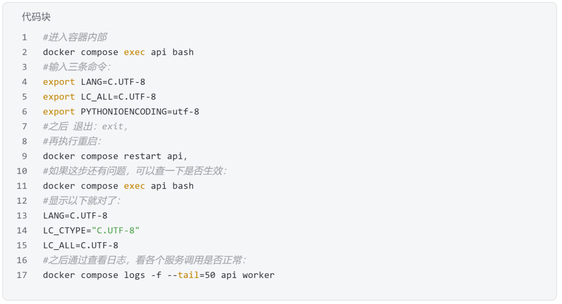Click the comment #进入容器内部
Image resolution: width=562 pixels, height=304 pixels.
coord(75,37)
